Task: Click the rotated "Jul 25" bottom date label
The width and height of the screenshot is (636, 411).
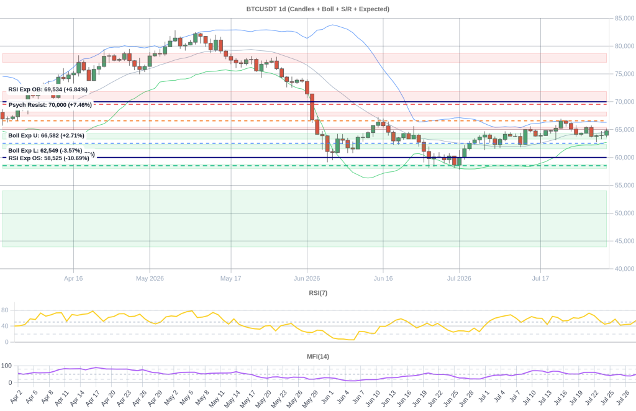Action: (x=607, y=399)
